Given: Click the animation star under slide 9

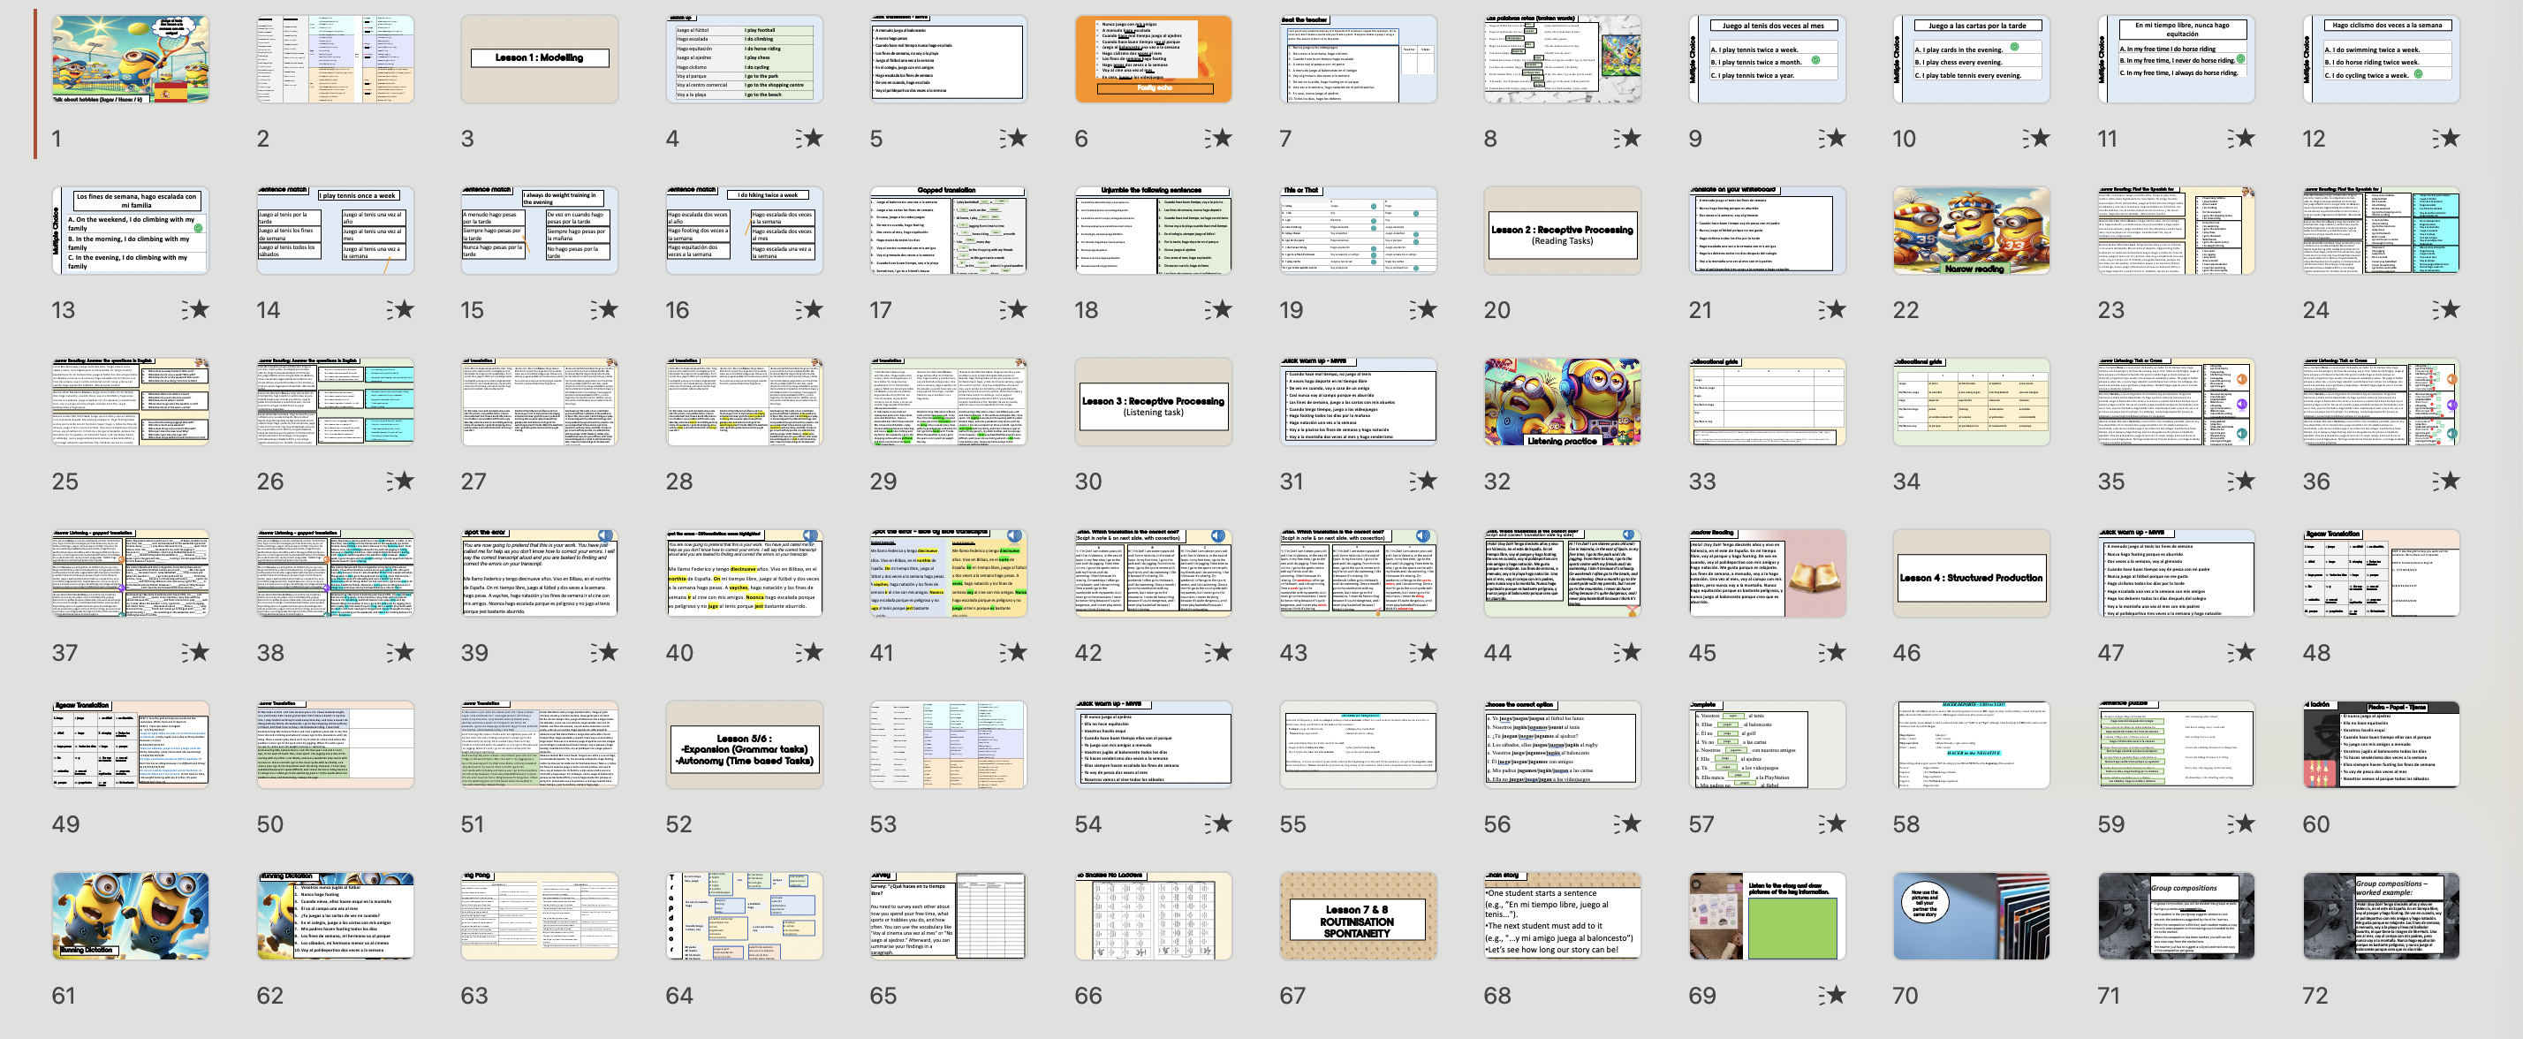Looking at the screenshot, I should tap(1832, 138).
